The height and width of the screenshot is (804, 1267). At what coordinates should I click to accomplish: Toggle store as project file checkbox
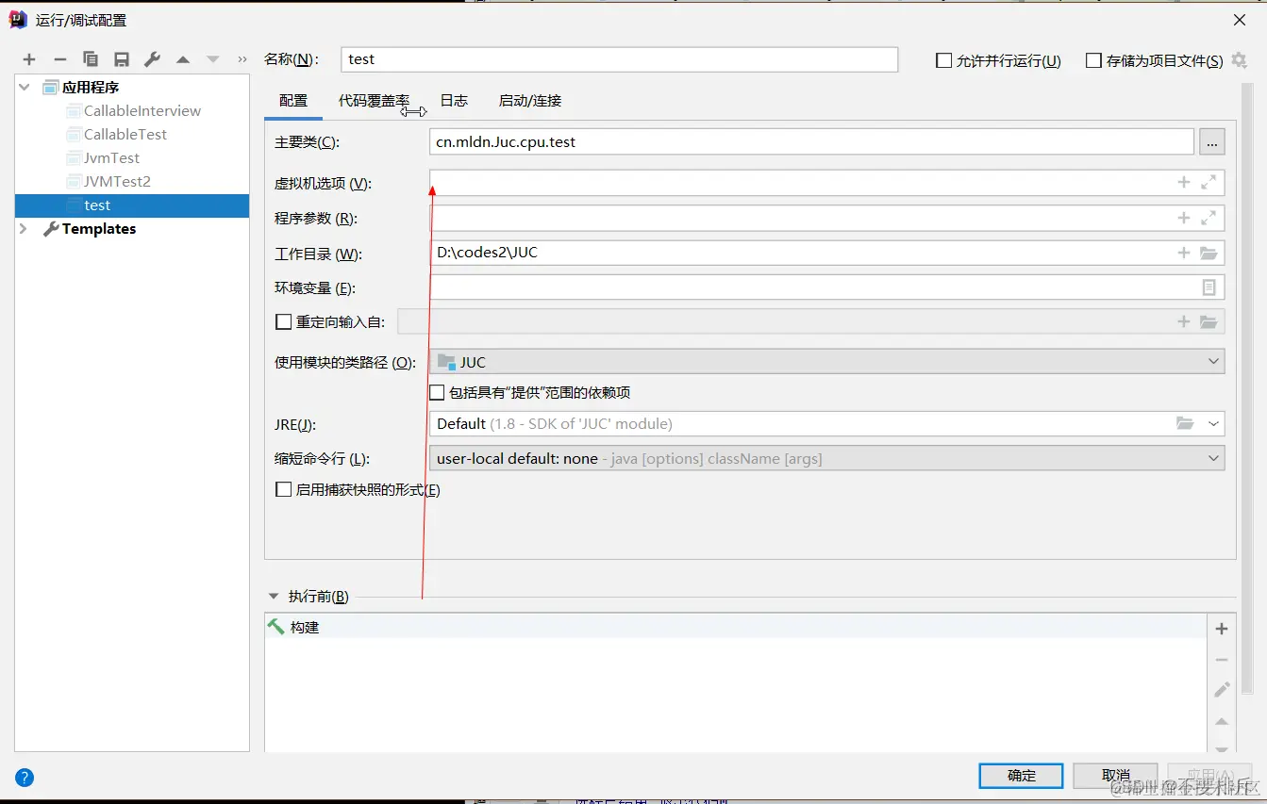[x=1093, y=60]
